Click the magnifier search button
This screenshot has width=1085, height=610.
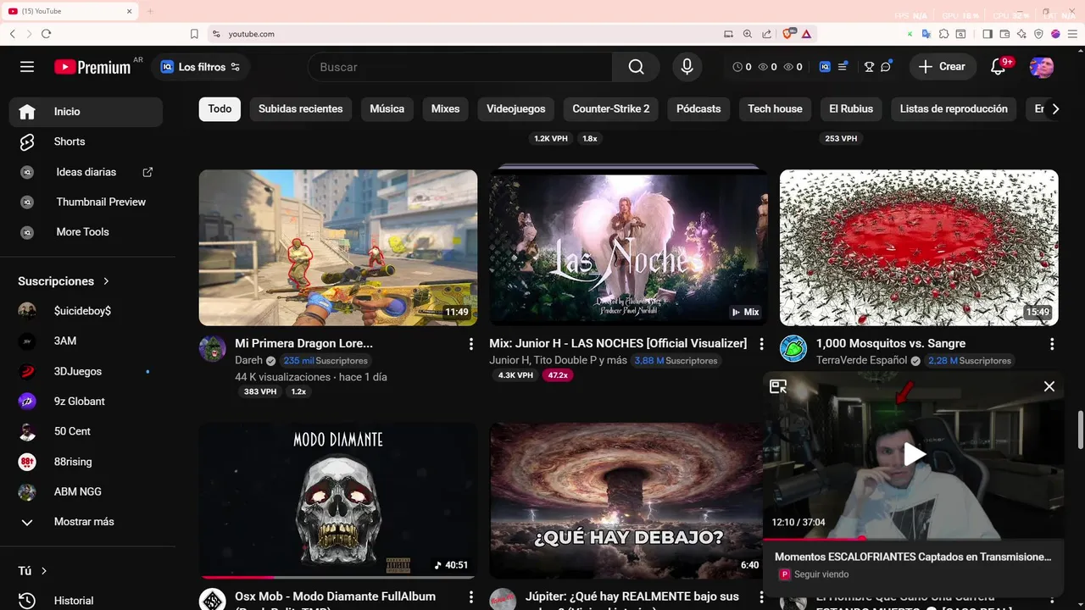[x=637, y=67]
